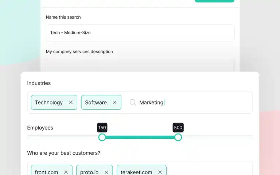
Task: Remove the front.com customer tag
Action: coord(66,172)
